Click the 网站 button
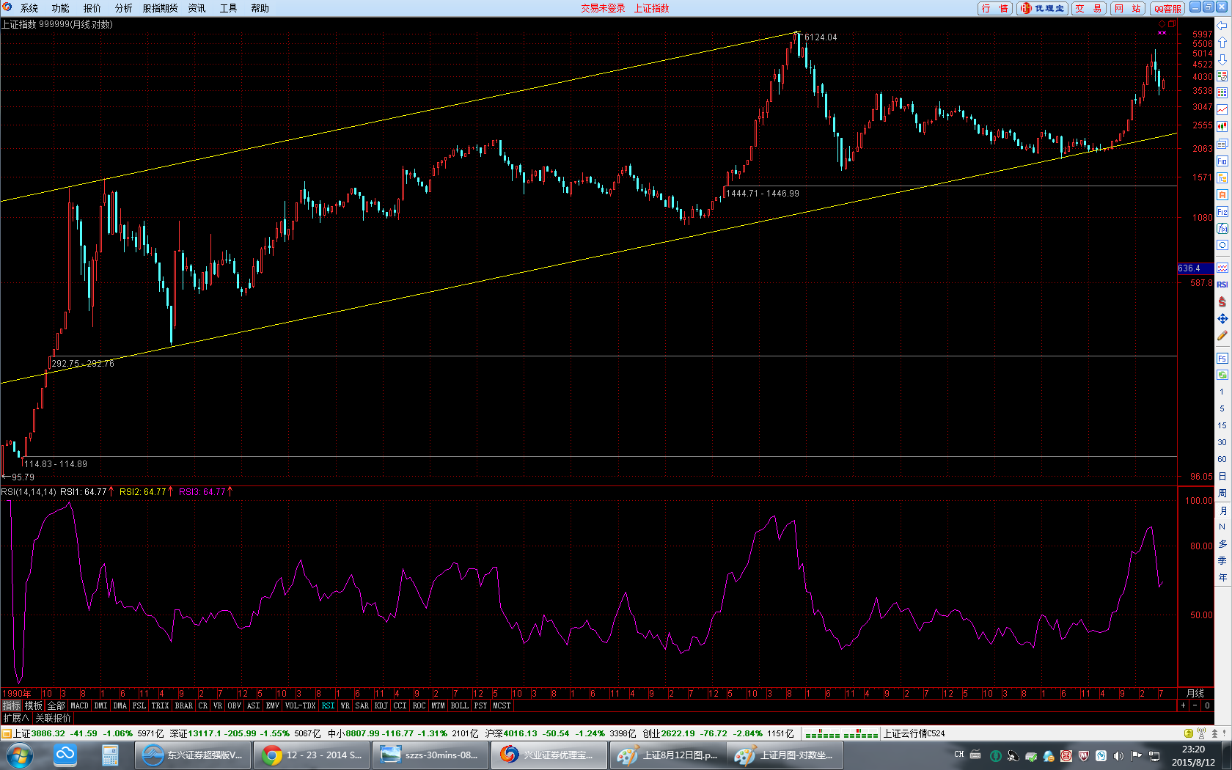The height and width of the screenshot is (770, 1232). coord(1128,8)
